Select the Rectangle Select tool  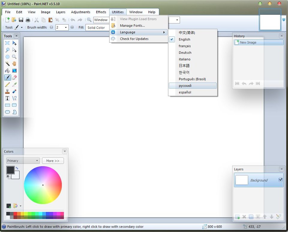click(x=7, y=43)
